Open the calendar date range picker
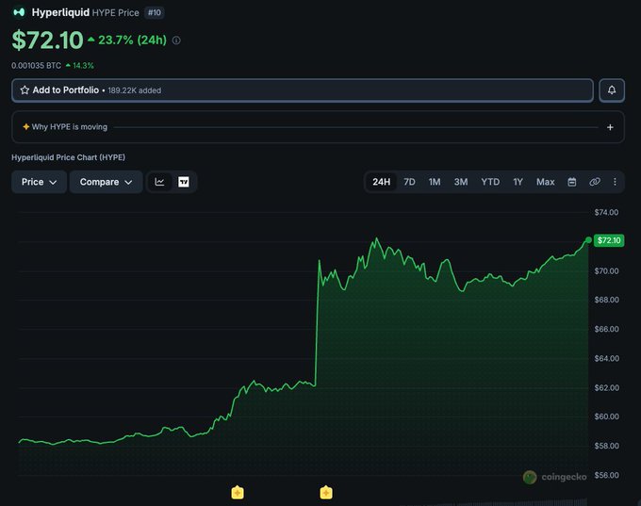641x506 pixels. (x=572, y=182)
